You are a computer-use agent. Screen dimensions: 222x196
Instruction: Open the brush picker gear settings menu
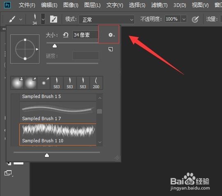[111, 35]
